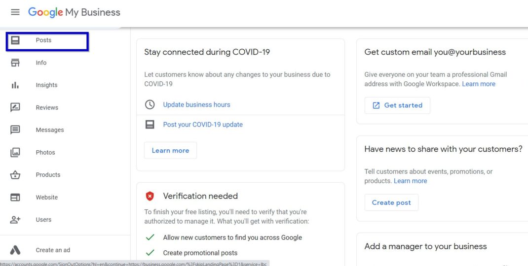Go to Insights section
Screen dimensions: 528x266
coord(46,85)
